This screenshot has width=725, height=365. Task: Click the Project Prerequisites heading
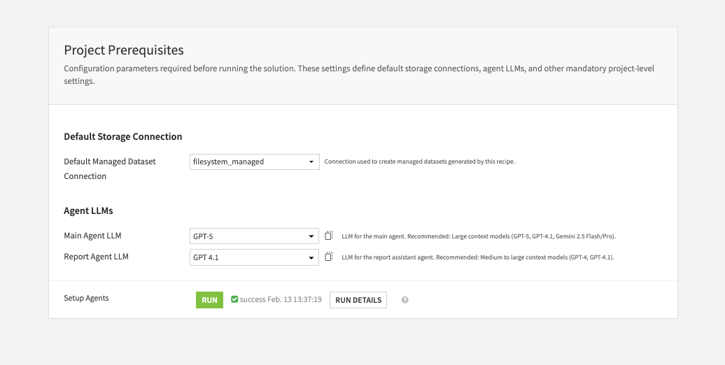click(124, 50)
